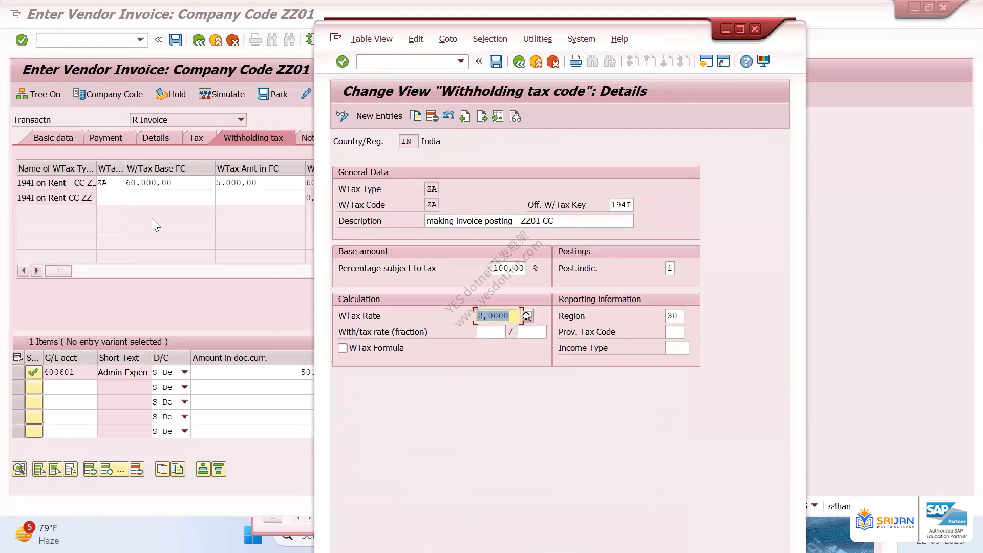Open the Help question mark icon
Screen dimensions: 983x553
746,62
